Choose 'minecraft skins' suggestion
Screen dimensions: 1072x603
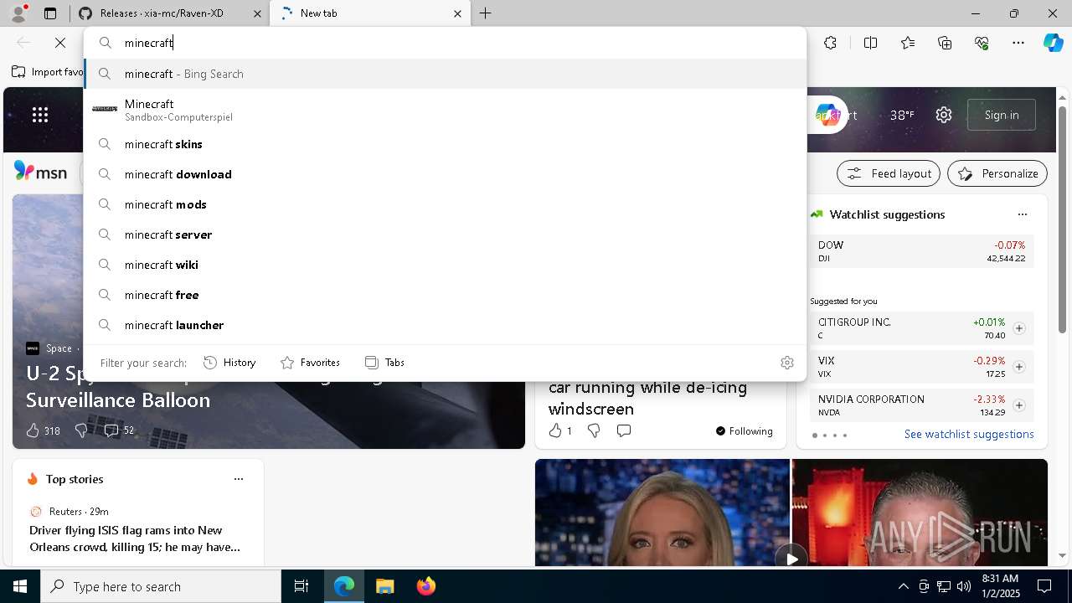tap(445, 144)
